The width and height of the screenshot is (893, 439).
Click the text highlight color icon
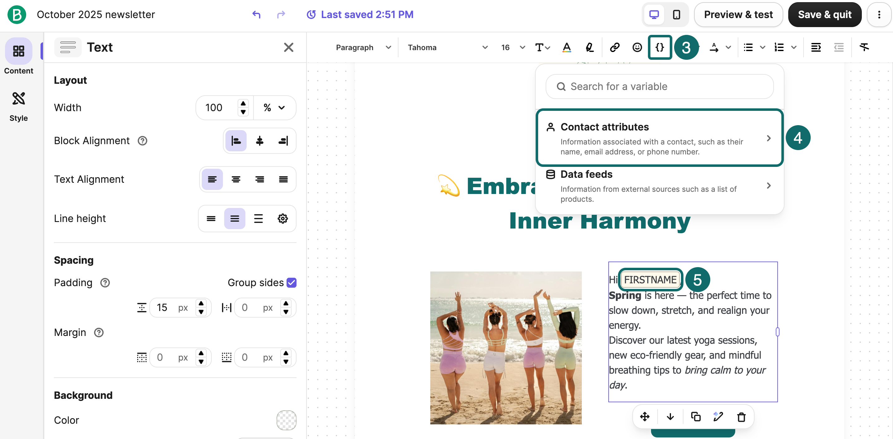click(589, 47)
